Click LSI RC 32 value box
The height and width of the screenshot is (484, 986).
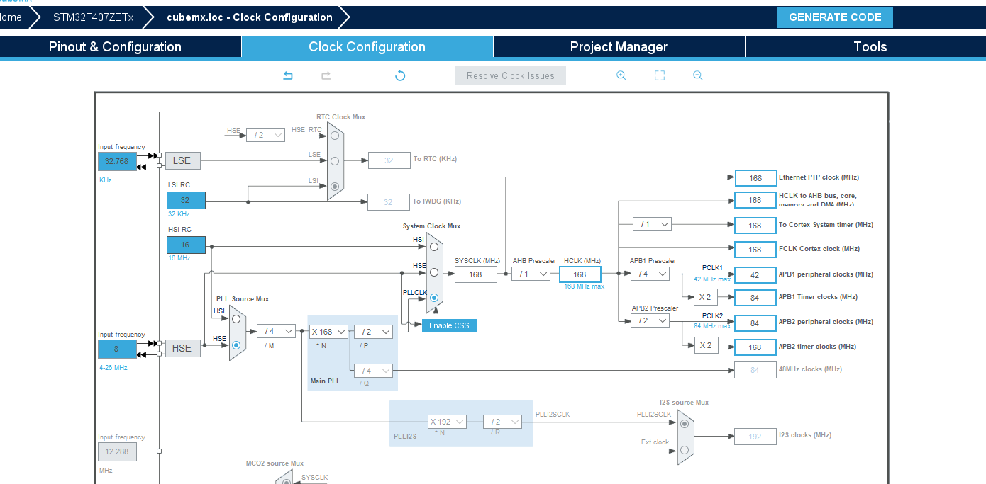(186, 200)
